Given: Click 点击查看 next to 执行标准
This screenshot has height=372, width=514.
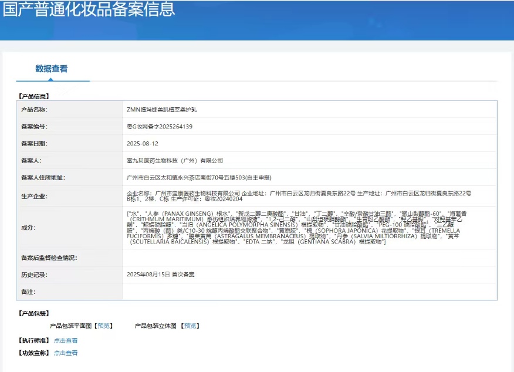Looking at the screenshot, I should click(x=66, y=340).
